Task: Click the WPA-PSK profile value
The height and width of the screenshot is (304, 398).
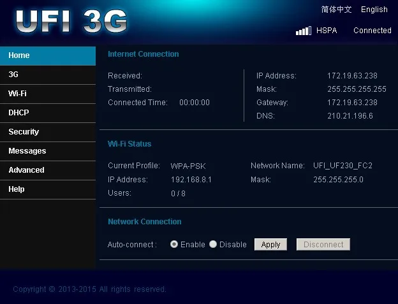Action: pos(188,166)
